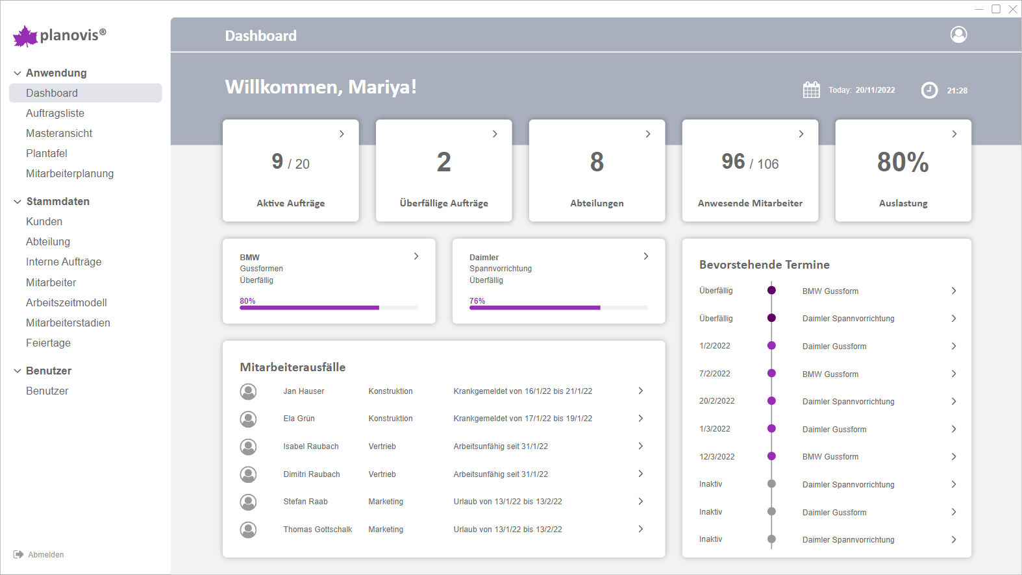This screenshot has height=575, width=1022.
Task: Open arrow on Abteilungen card
Action: (648, 134)
